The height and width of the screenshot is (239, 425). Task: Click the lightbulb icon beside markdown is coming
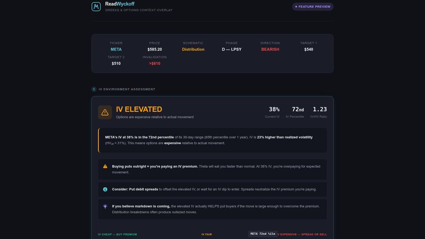point(105,206)
